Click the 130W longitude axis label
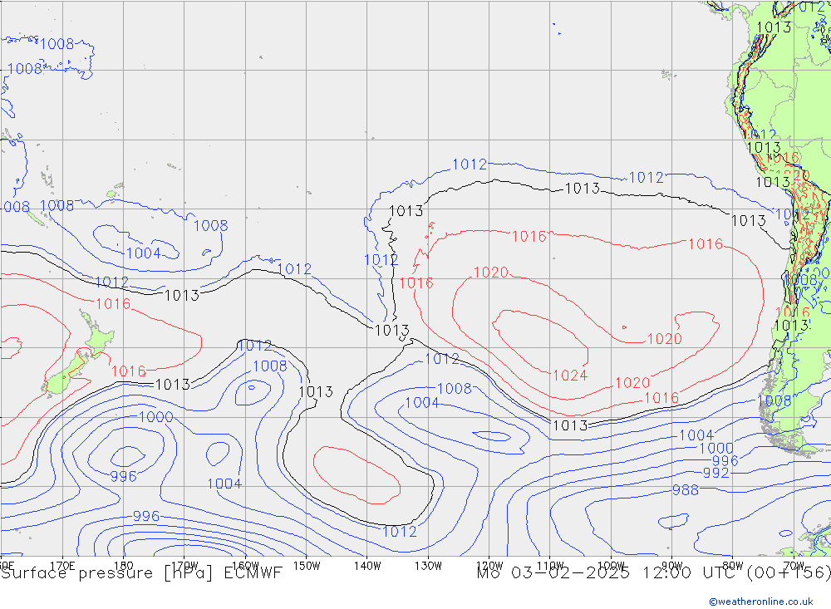The height and width of the screenshot is (609, 831). (x=428, y=566)
